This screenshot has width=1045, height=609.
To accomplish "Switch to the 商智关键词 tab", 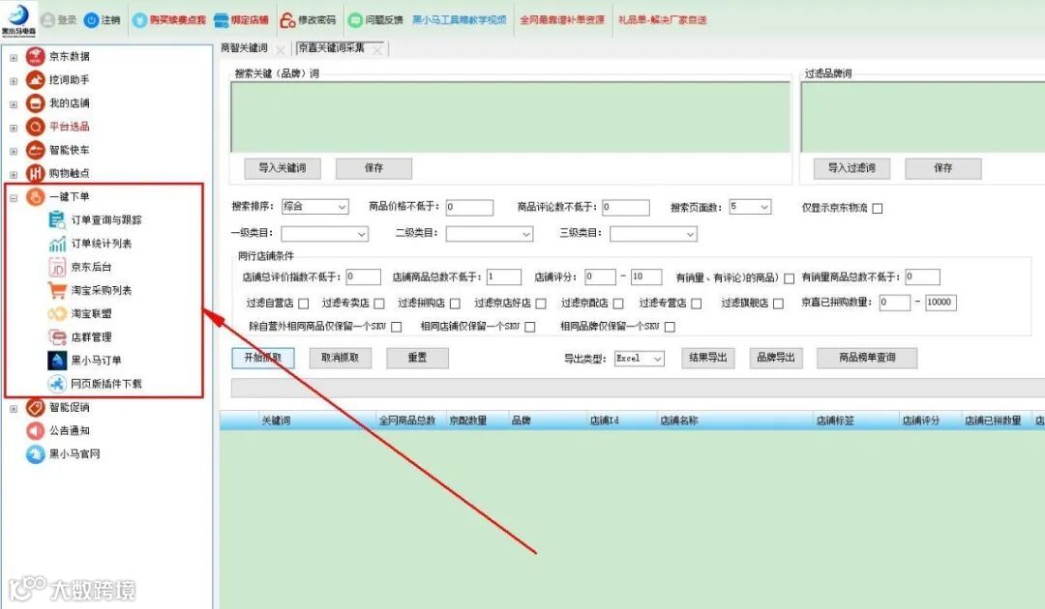I will 244,48.
